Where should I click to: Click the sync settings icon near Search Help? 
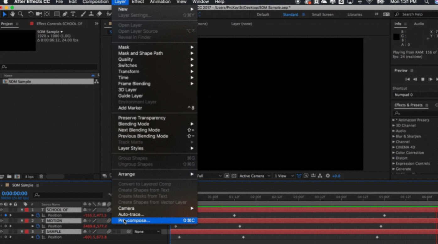[x=387, y=14]
